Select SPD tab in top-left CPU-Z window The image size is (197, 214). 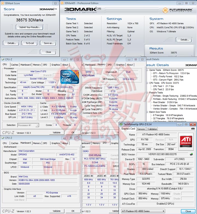coord(45,65)
